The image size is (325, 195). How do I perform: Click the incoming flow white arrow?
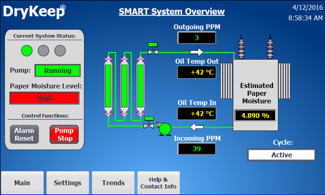(x=197, y=127)
